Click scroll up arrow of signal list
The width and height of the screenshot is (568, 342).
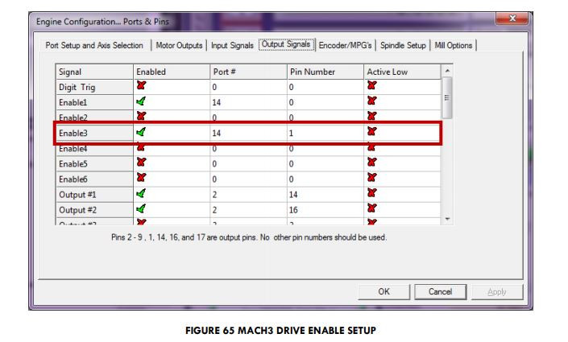tap(447, 71)
